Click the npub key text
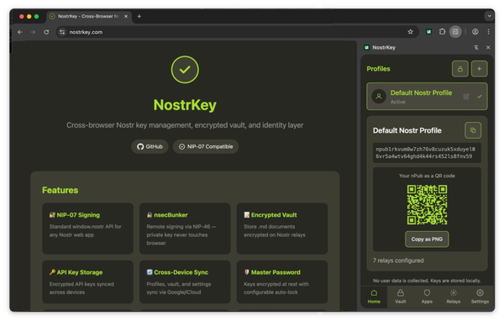Image resolution: width=504 pixels, height=321 pixels. coord(427,153)
